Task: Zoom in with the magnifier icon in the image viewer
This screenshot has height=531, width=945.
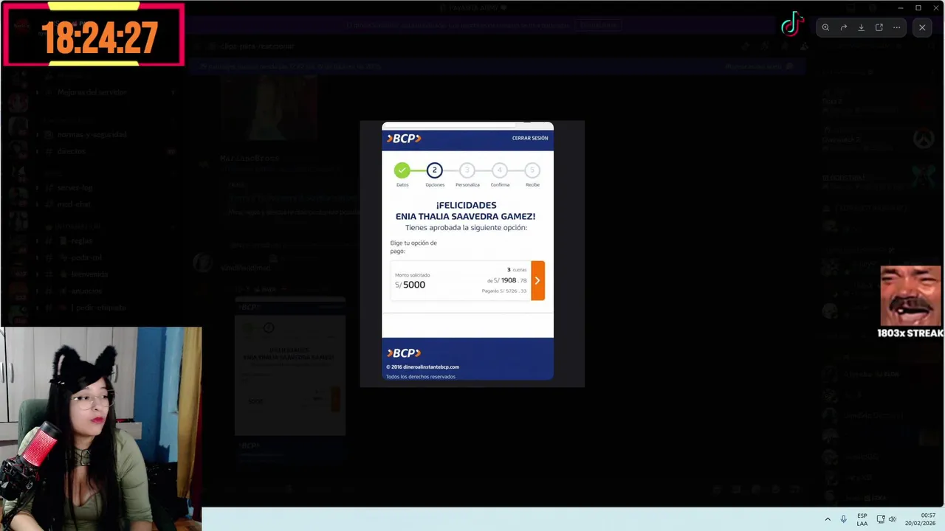Action: pos(825,27)
